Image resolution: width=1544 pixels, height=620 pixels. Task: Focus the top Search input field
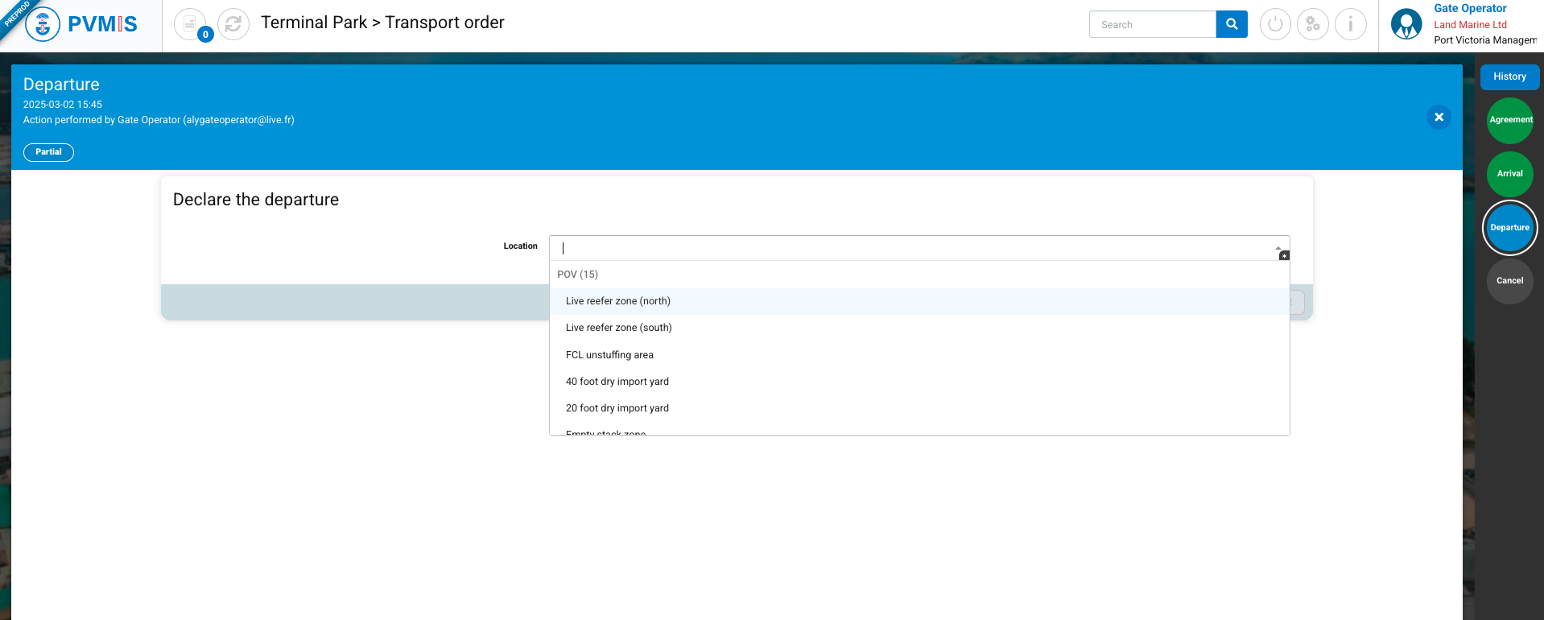click(x=1152, y=25)
